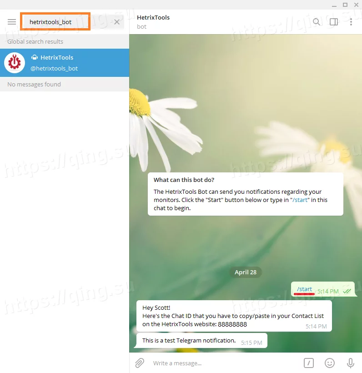Open the HetrixTools search result

coord(65,63)
